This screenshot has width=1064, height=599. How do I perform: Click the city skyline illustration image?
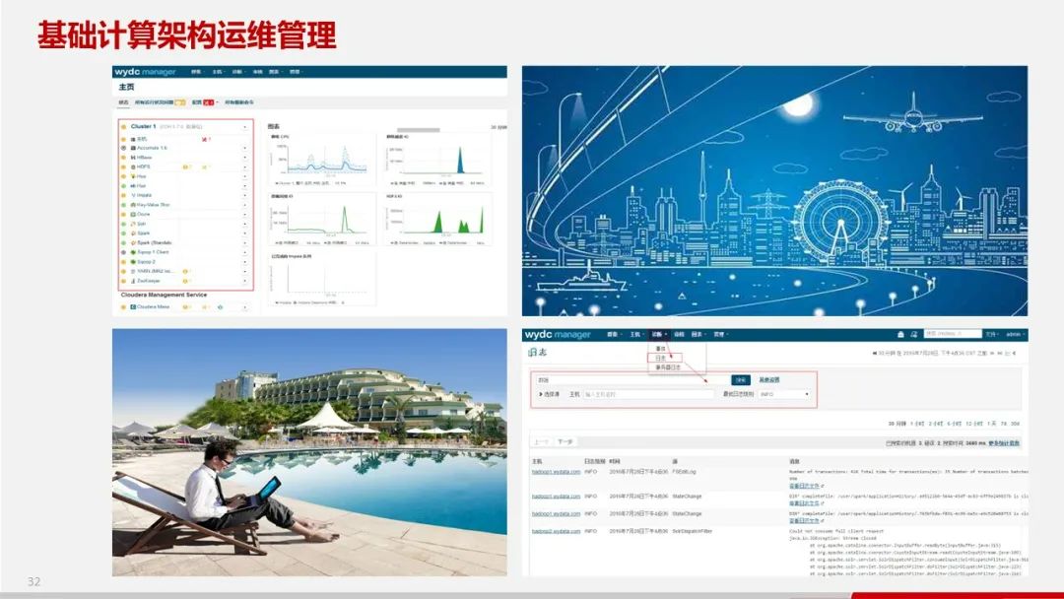[x=774, y=190]
